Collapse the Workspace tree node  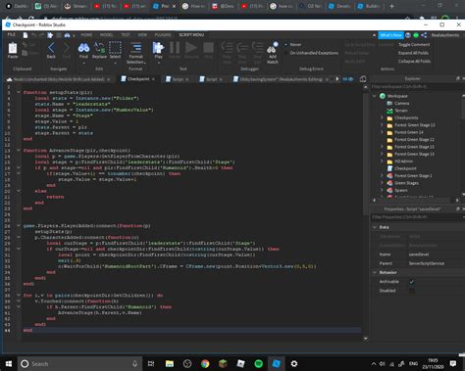tap(375, 96)
